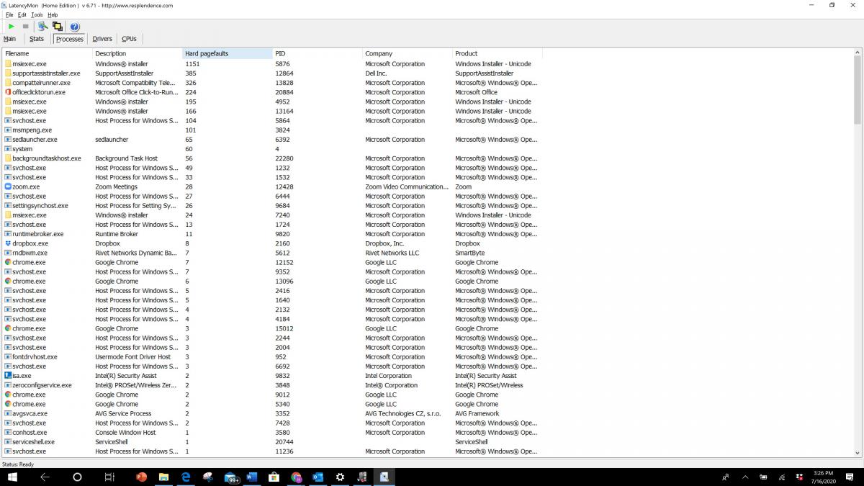Open Task View on the taskbar
Image resolution: width=864 pixels, height=486 pixels.
(x=109, y=477)
